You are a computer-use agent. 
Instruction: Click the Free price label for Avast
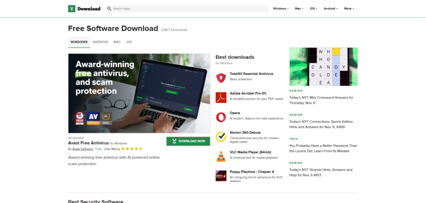click(98, 149)
